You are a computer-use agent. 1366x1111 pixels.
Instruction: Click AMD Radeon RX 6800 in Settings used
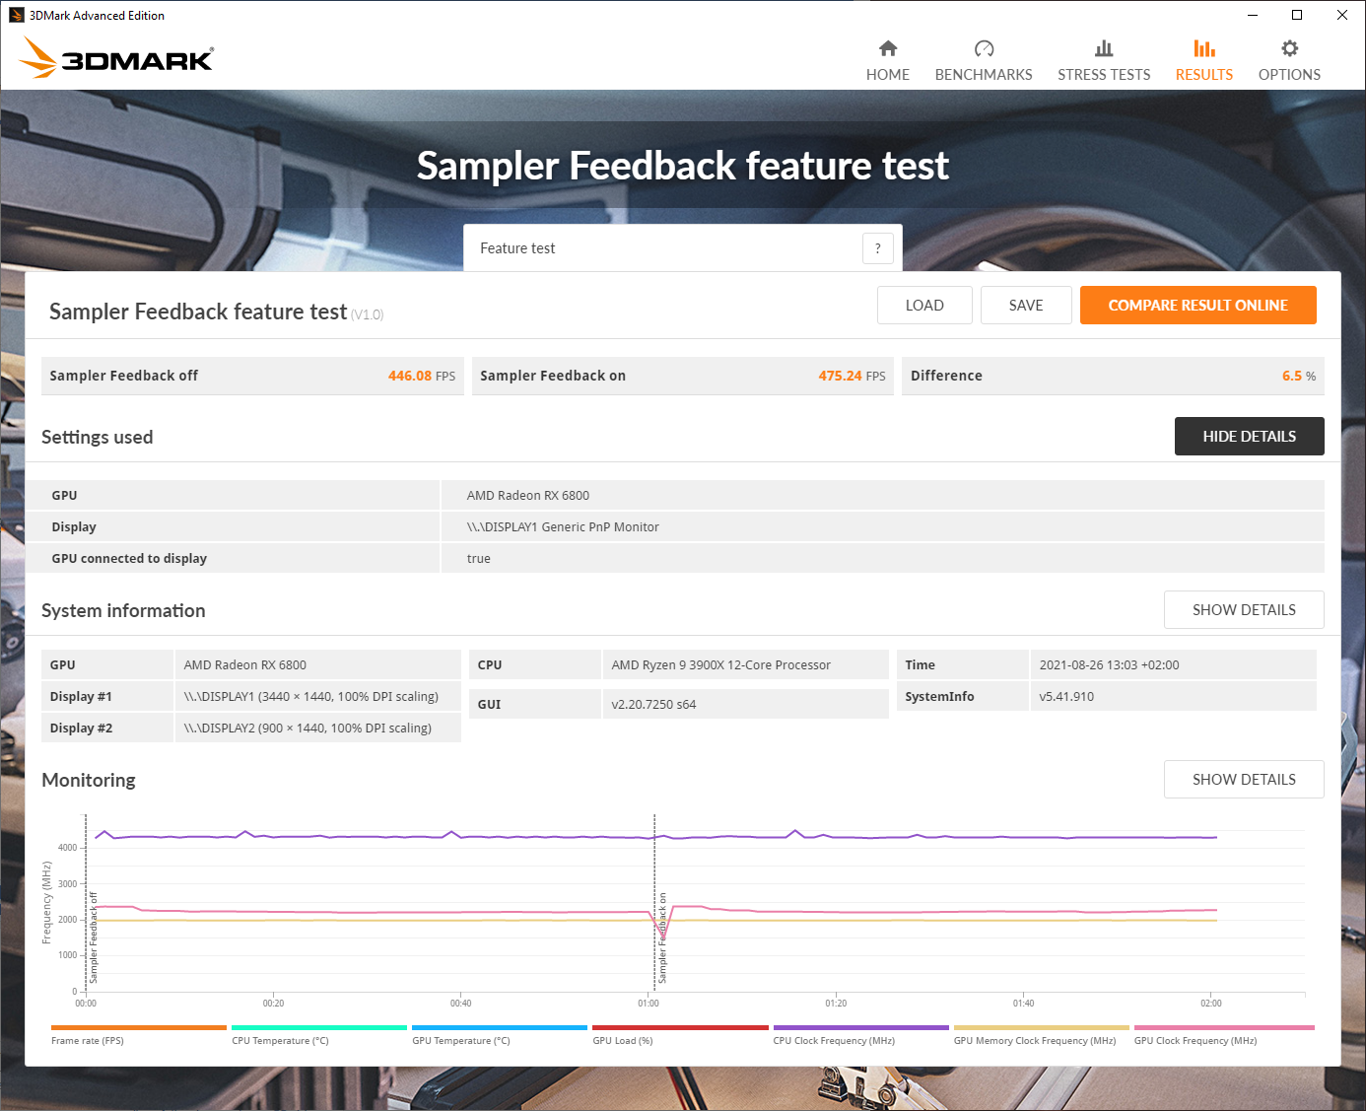click(528, 496)
